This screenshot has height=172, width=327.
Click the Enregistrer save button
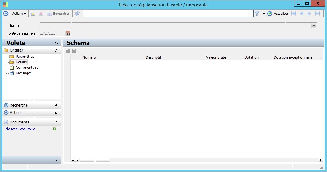tap(58, 14)
